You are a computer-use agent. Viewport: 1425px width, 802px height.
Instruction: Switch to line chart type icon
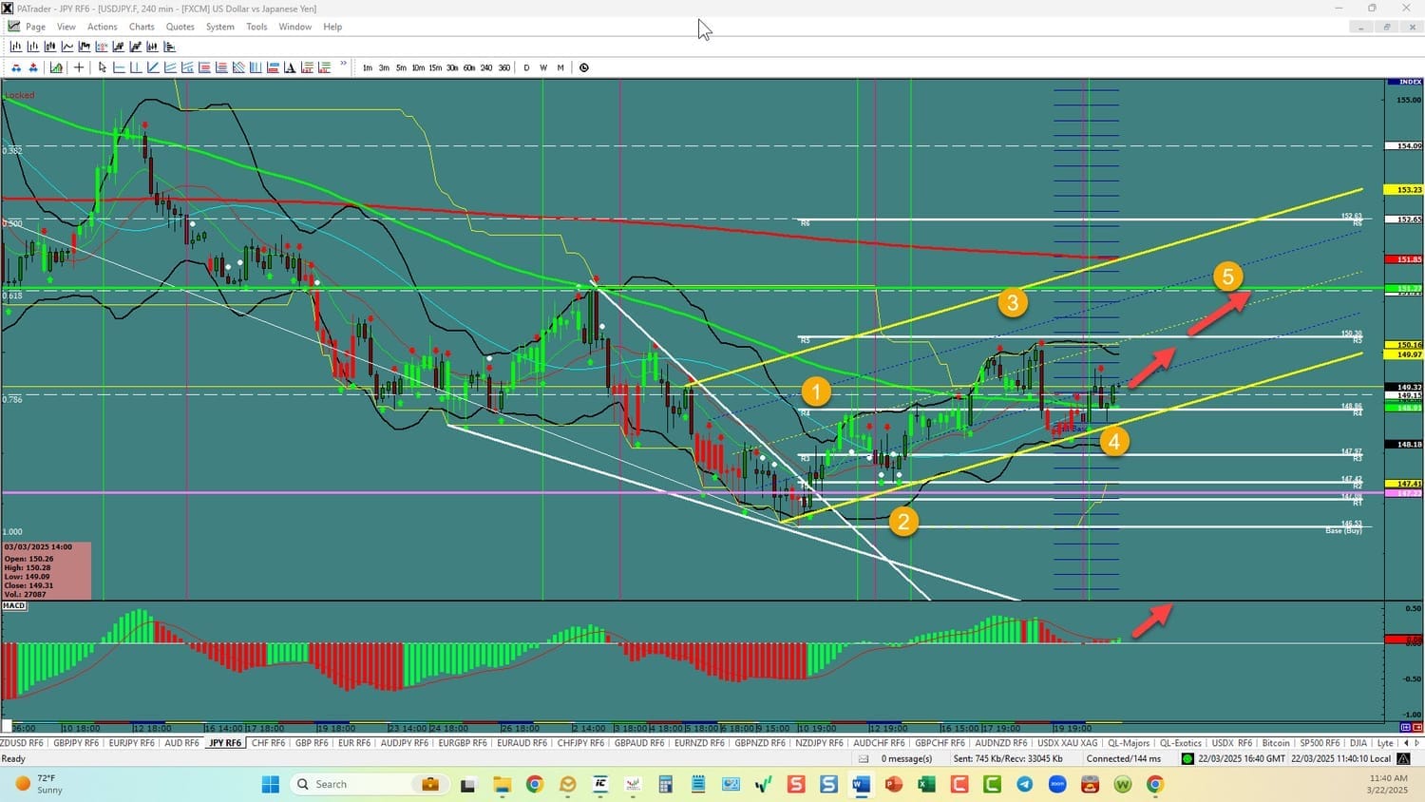[x=67, y=47]
